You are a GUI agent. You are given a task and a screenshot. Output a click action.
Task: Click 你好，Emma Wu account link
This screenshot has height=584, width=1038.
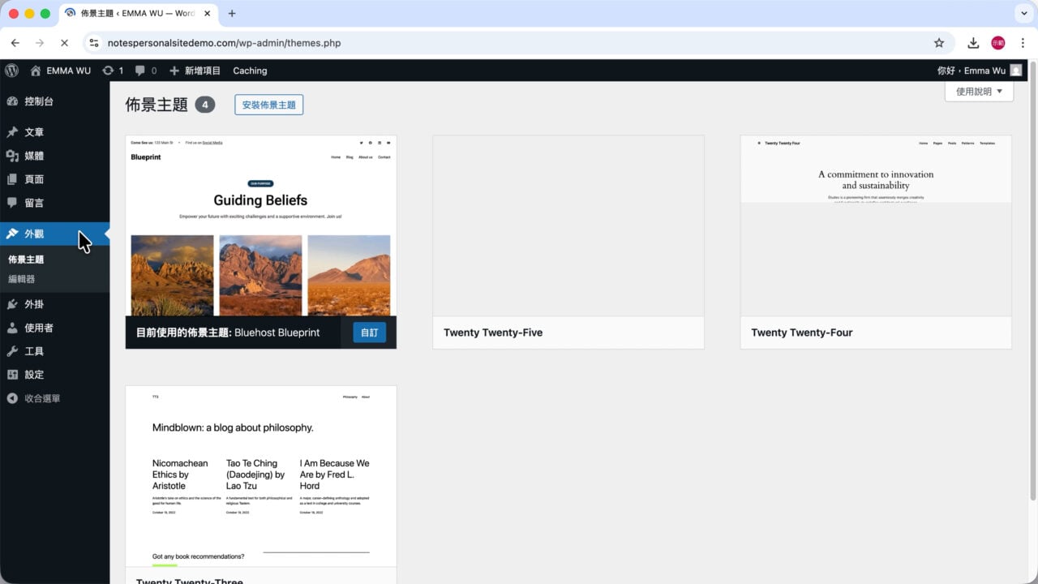coord(980,71)
